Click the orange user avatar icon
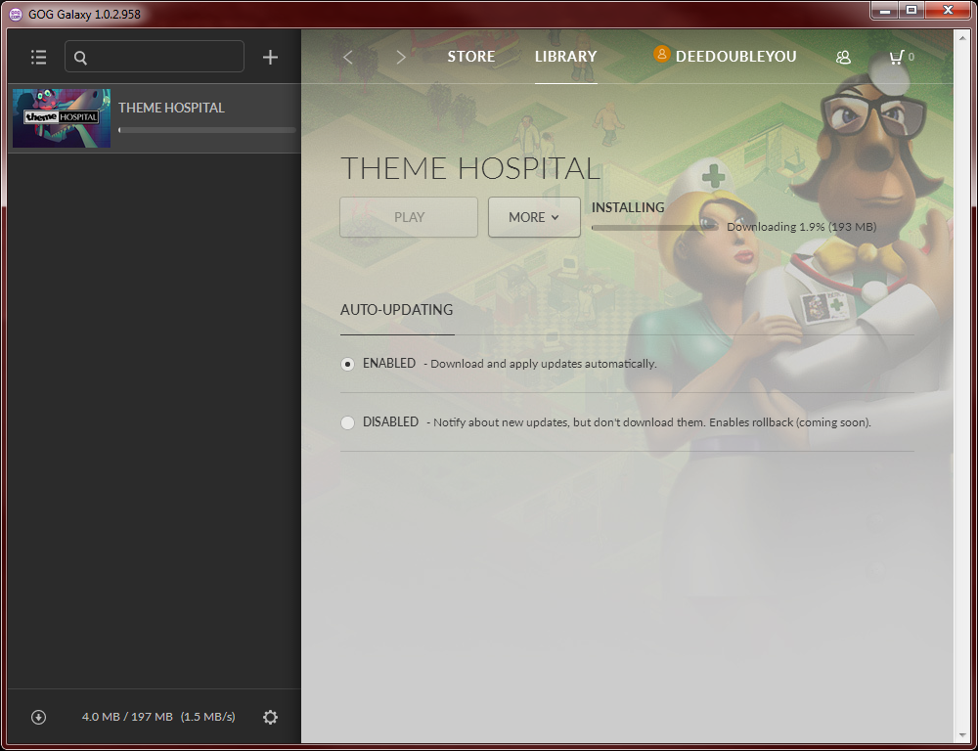 click(662, 55)
